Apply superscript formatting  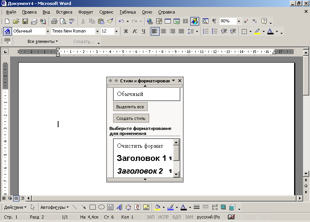point(246,21)
